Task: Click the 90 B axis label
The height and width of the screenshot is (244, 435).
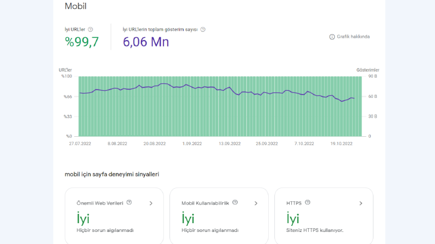Action: tap(372, 77)
